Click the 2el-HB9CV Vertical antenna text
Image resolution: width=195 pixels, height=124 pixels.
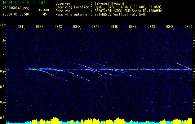pos(121,15)
